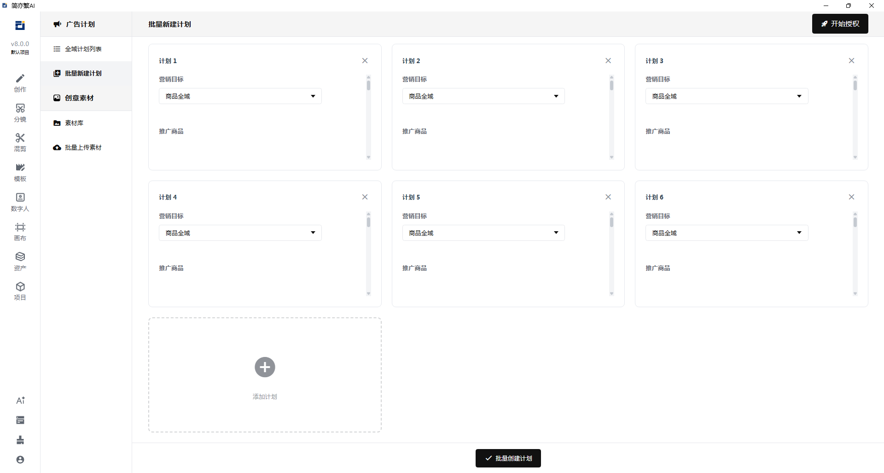884x473 pixels.
Task: Click the scrollbar thumb in 计划 2 card
Action: click(x=611, y=85)
